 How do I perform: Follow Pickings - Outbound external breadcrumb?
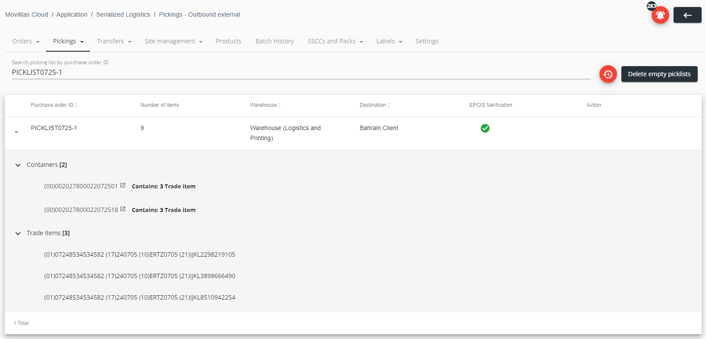pos(200,14)
